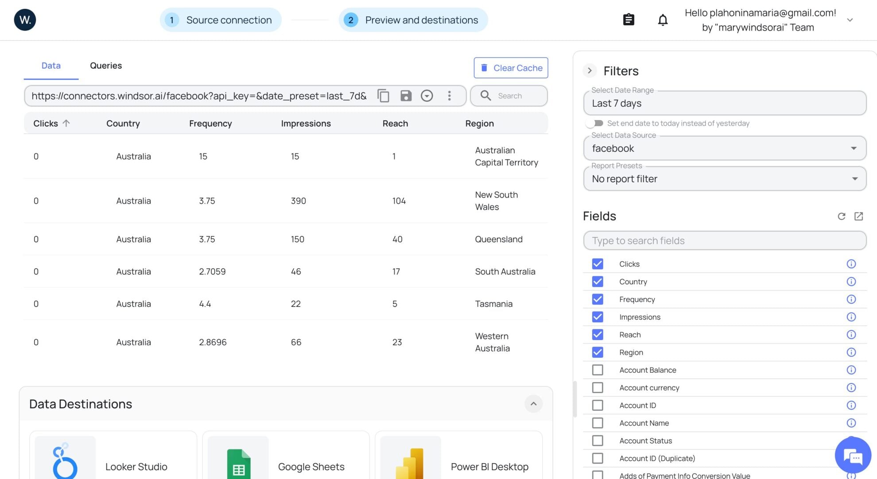Open the three-dot more options menu

click(449, 96)
